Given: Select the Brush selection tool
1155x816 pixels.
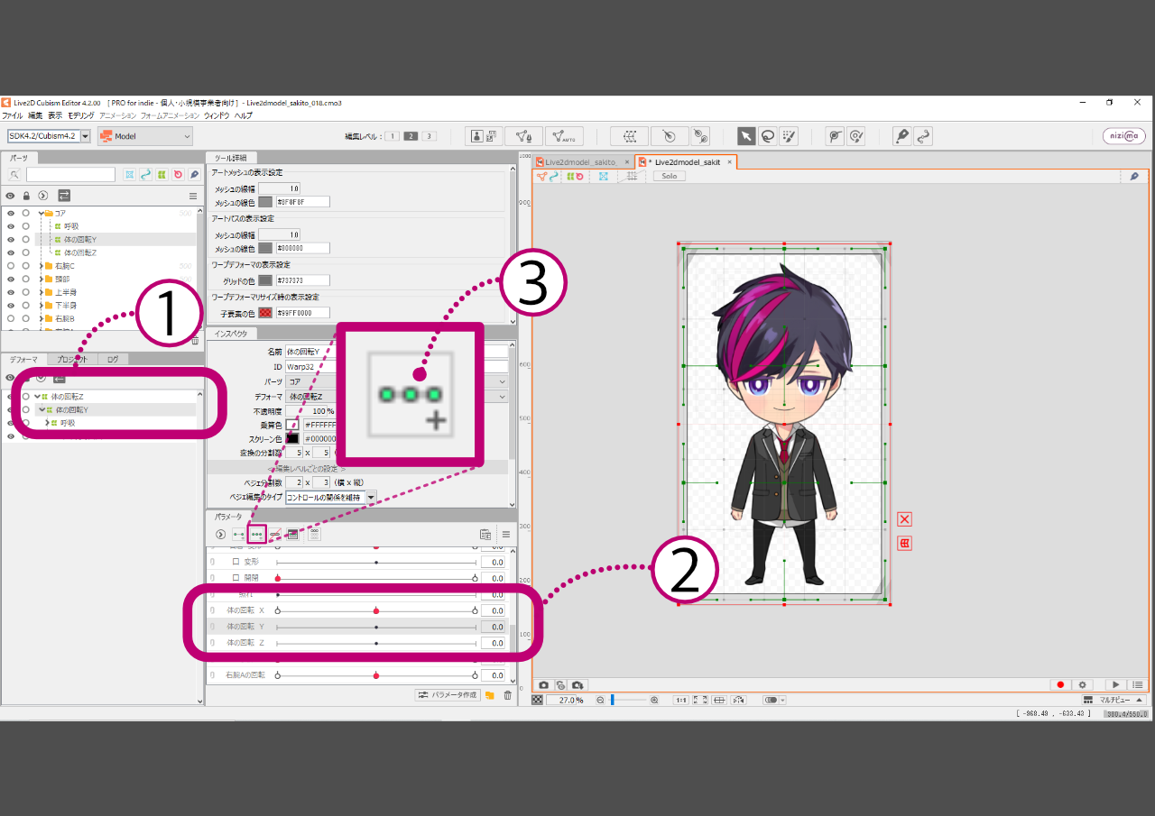Looking at the screenshot, I should coord(790,136).
